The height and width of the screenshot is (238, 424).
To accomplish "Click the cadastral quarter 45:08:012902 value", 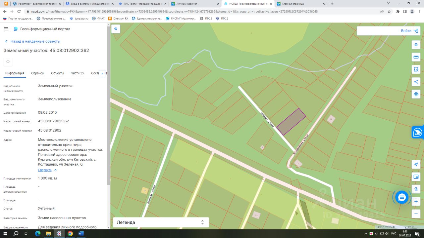I will pyautogui.click(x=50, y=130).
